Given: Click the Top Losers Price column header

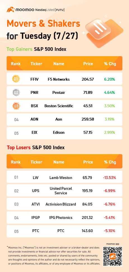Looking at the screenshot, I should [88, 162].
